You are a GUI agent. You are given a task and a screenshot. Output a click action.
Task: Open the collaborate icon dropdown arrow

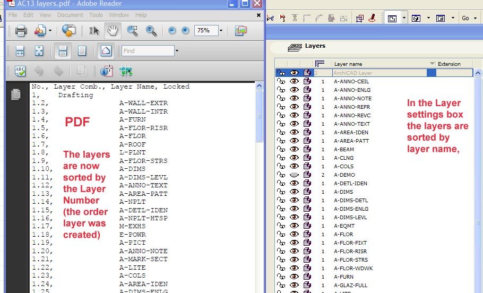[50, 30]
